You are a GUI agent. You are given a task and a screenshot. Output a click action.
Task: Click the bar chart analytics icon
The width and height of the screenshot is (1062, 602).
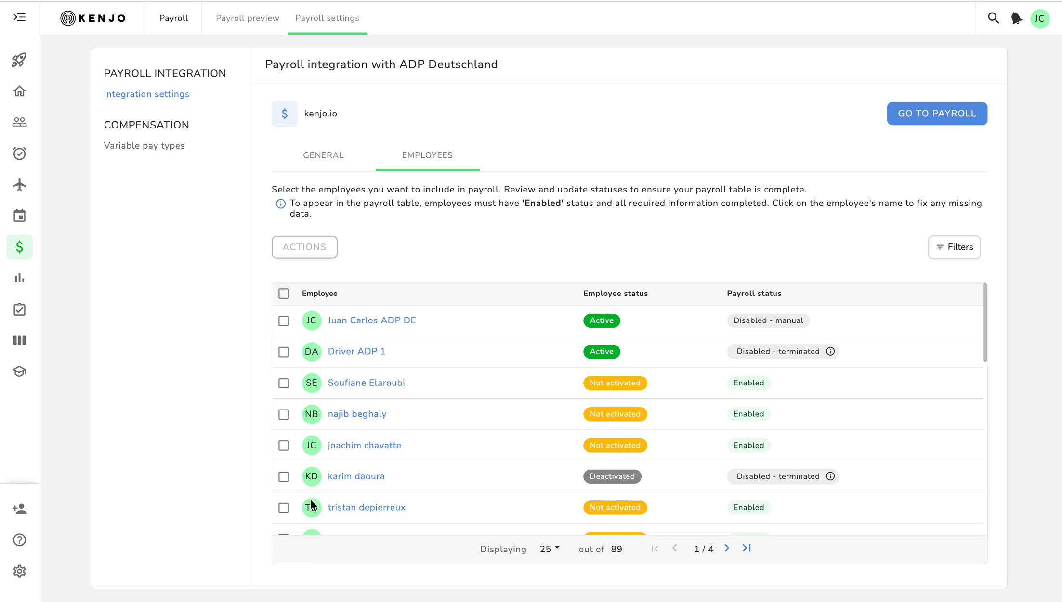click(19, 278)
